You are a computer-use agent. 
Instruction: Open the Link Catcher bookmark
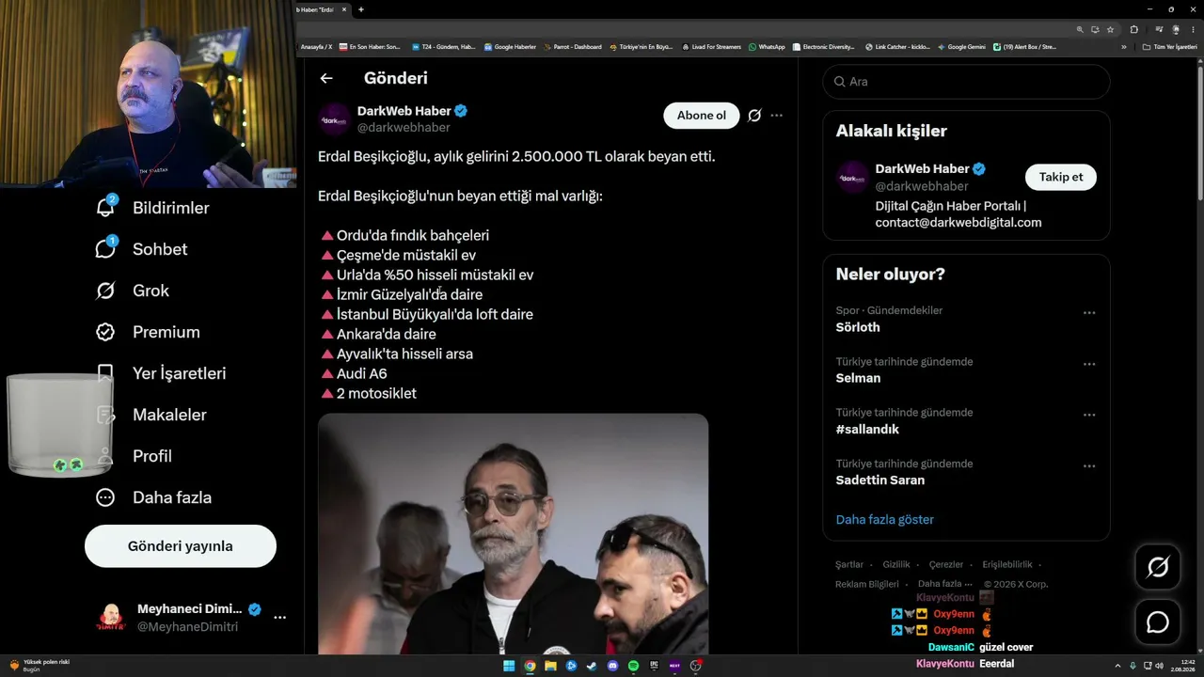coord(897,46)
